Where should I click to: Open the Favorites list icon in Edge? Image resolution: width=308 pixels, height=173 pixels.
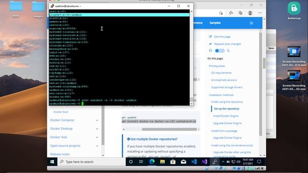pyautogui.click(x=231, y=13)
